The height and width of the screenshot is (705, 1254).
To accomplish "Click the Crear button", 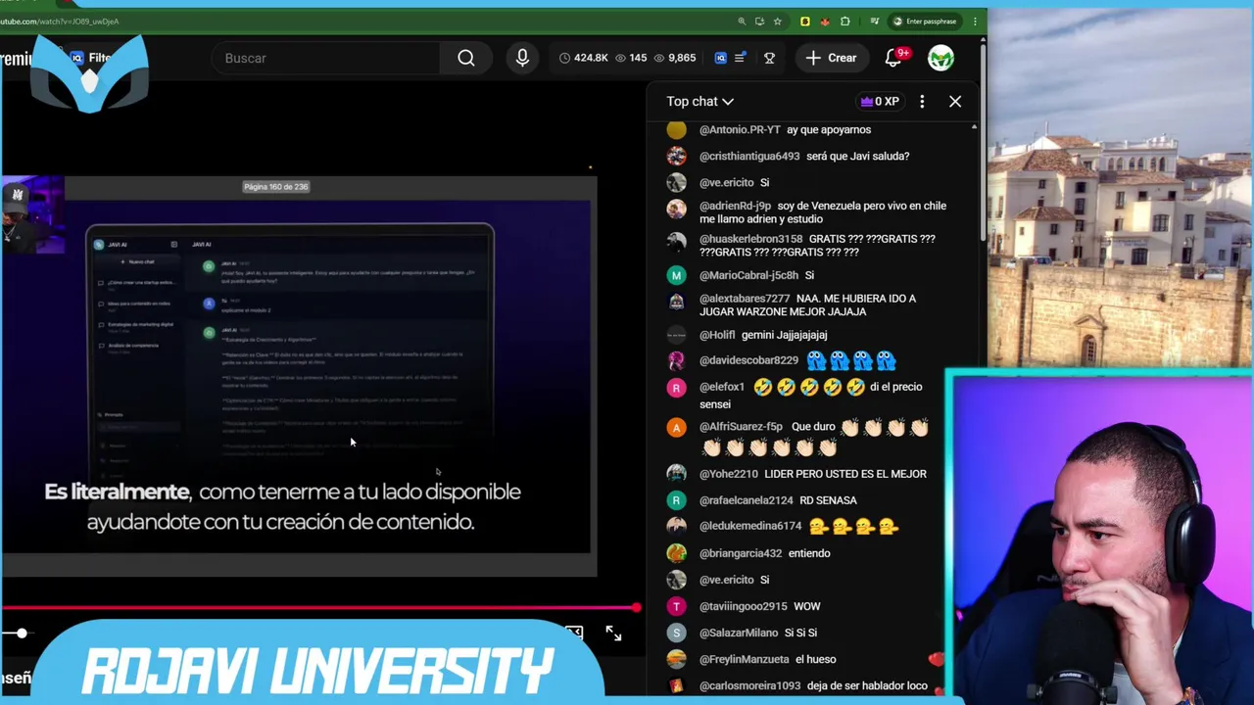I will 831,58.
